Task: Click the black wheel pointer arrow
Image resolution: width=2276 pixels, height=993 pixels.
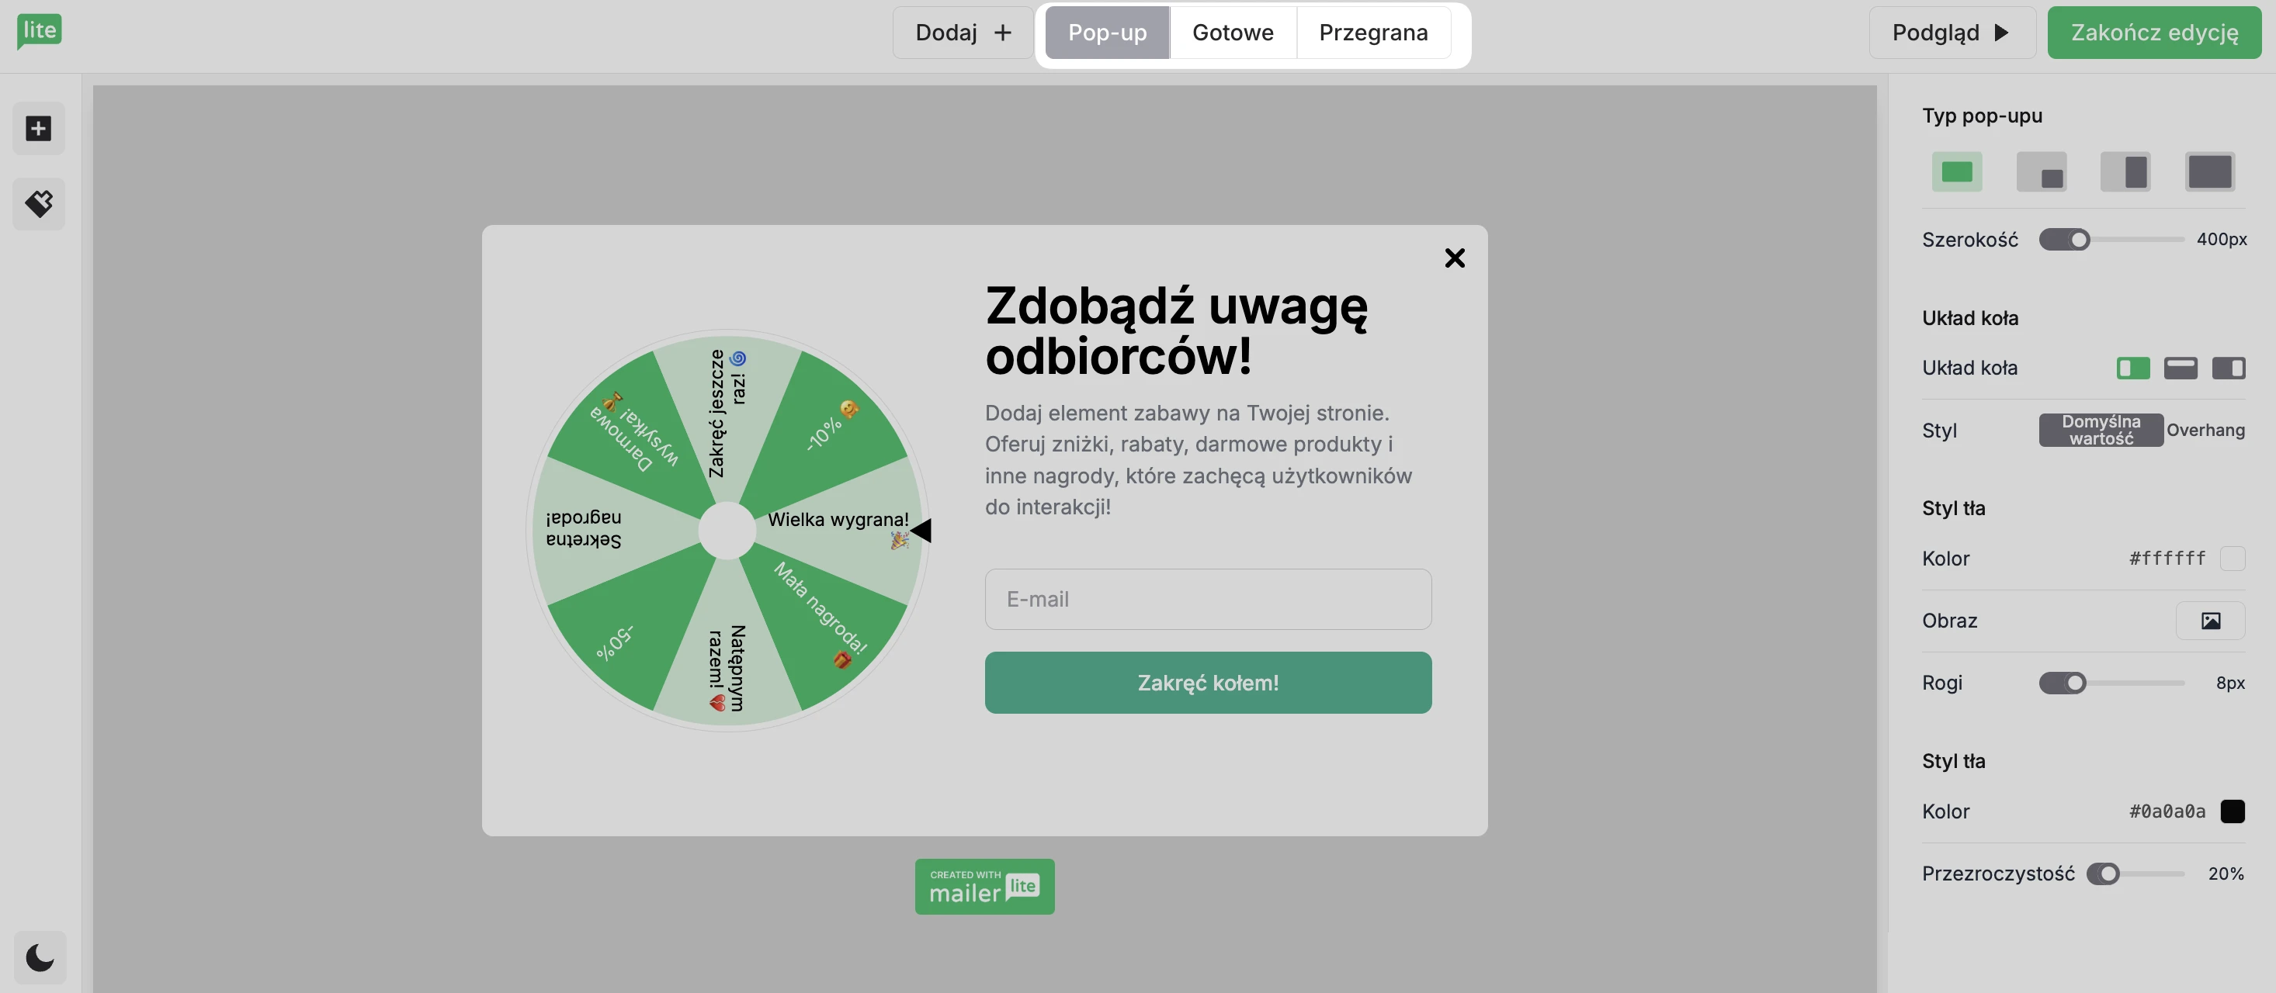Action: pyautogui.click(x=921, y=530)
